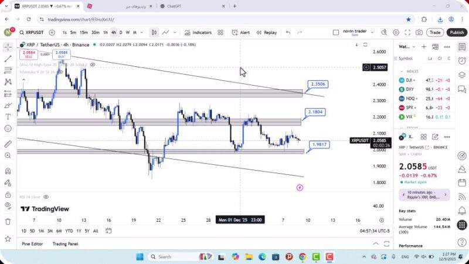The height and width of the screenshot is (264, 469).
Task: Open the candlestick chart type selector
Action: [x=154, y=32]
